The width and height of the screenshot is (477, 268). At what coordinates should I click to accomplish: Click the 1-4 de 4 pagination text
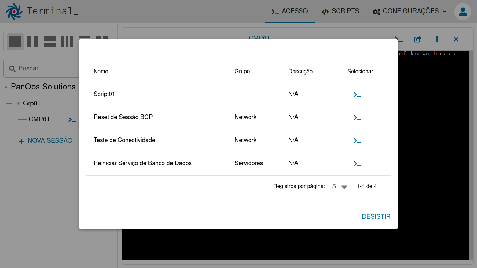point(367,186)
